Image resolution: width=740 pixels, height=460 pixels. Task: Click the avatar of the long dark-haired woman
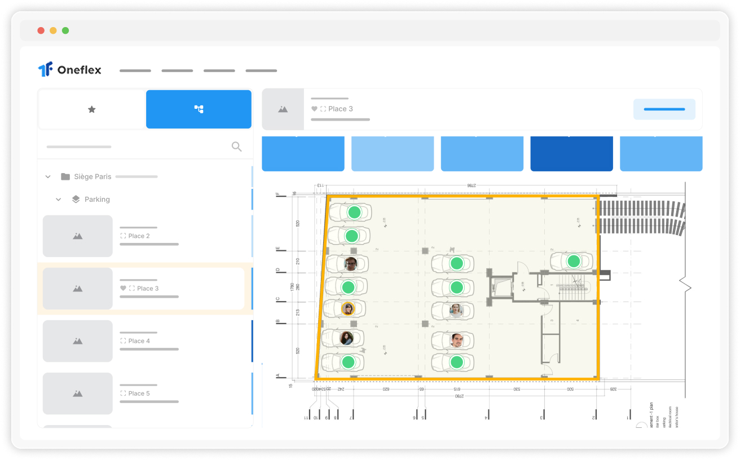pos(346,338)
